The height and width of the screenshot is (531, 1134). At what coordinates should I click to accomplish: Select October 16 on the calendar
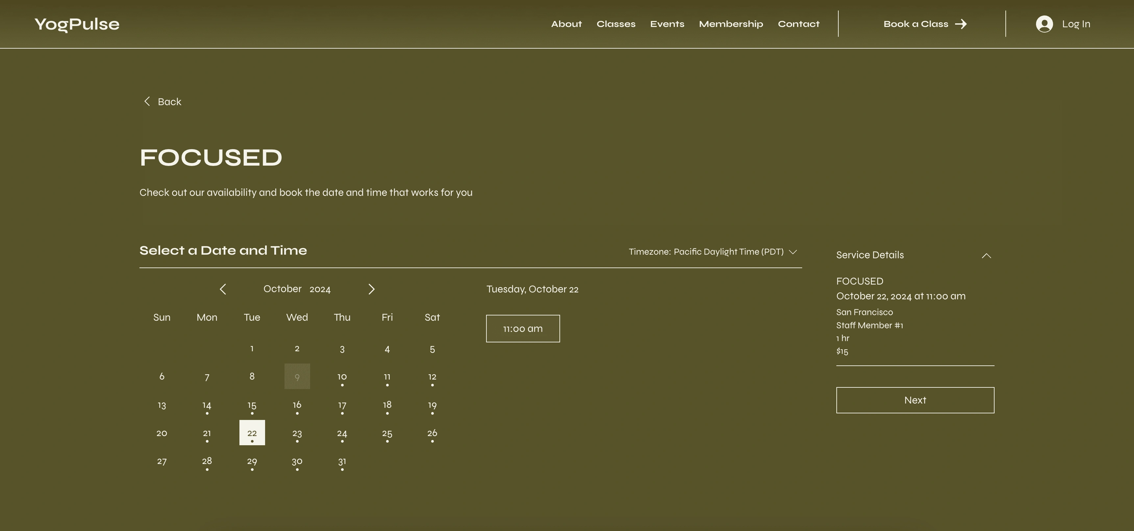pos(297,405)
